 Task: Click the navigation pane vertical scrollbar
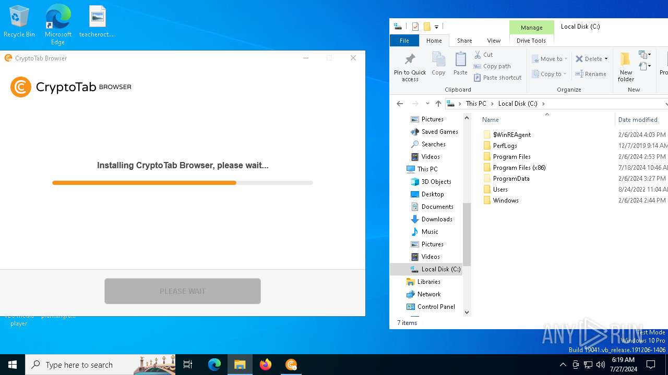(467, 234)
